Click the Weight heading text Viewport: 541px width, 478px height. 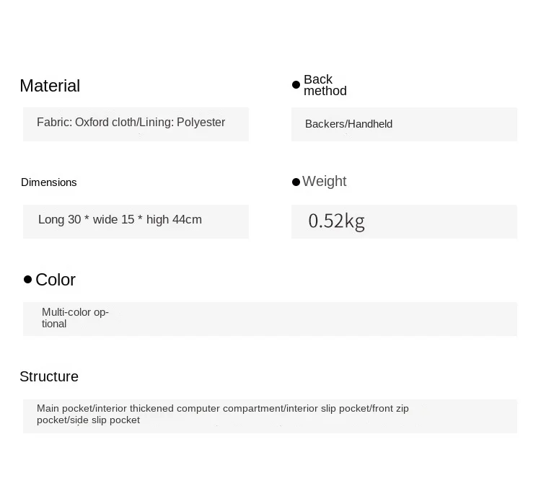click(324, 182)
